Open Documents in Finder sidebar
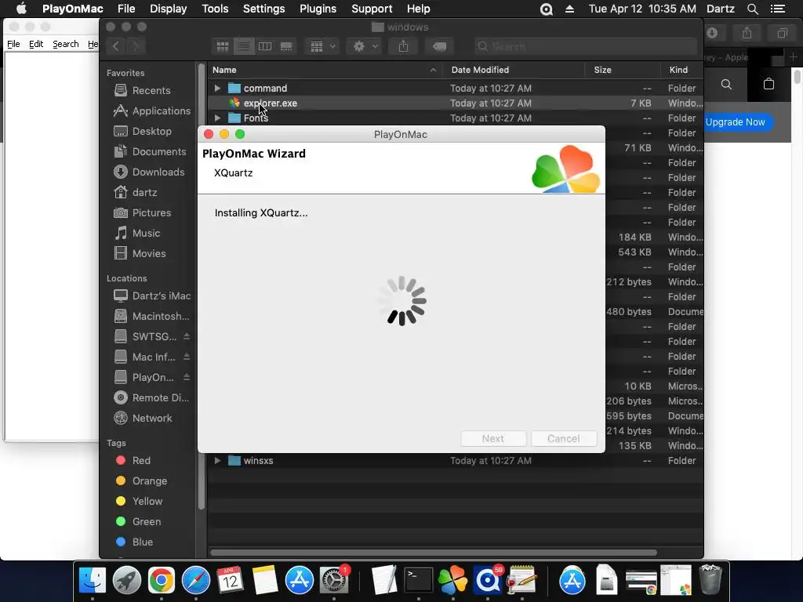803x602 pixels. 150,151
